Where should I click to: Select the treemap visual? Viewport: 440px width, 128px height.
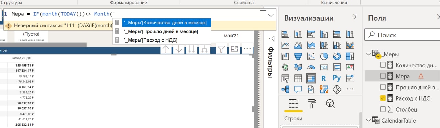[350, 56]
